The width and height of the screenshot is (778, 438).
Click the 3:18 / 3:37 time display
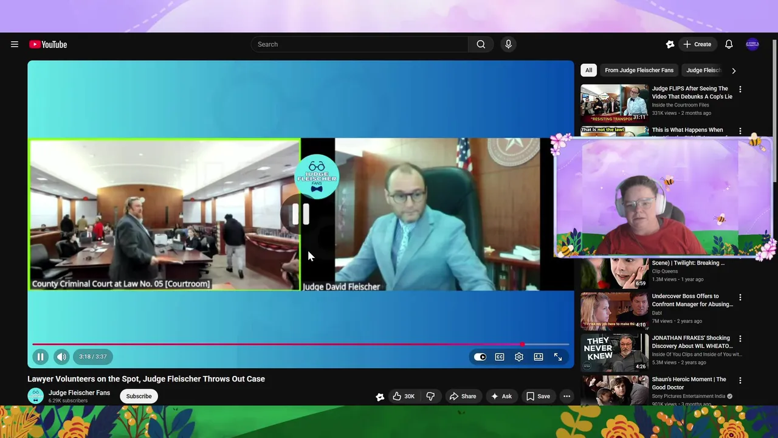coord(92,357)
